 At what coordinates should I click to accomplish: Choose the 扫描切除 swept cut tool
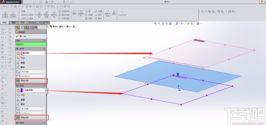[64, 11]
